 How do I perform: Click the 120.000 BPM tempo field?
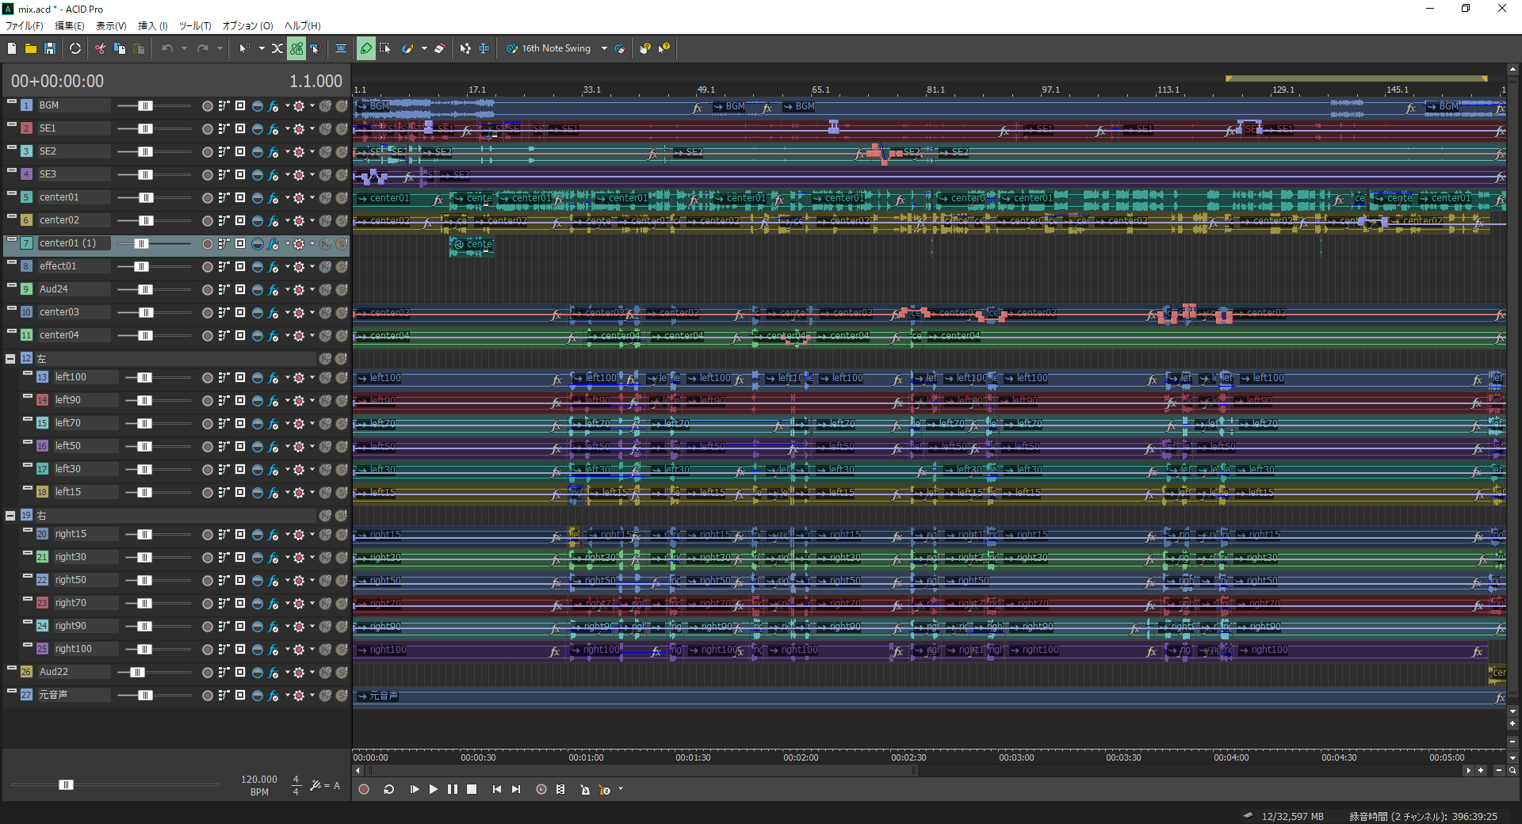point(258,780)
